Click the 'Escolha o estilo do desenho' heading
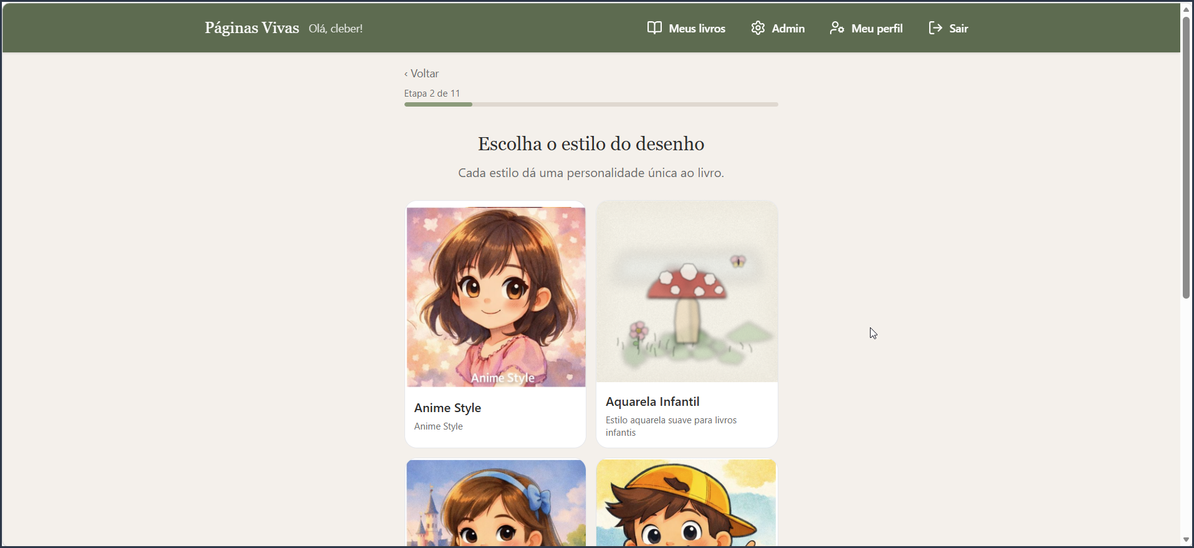 (x=591, y=144)
